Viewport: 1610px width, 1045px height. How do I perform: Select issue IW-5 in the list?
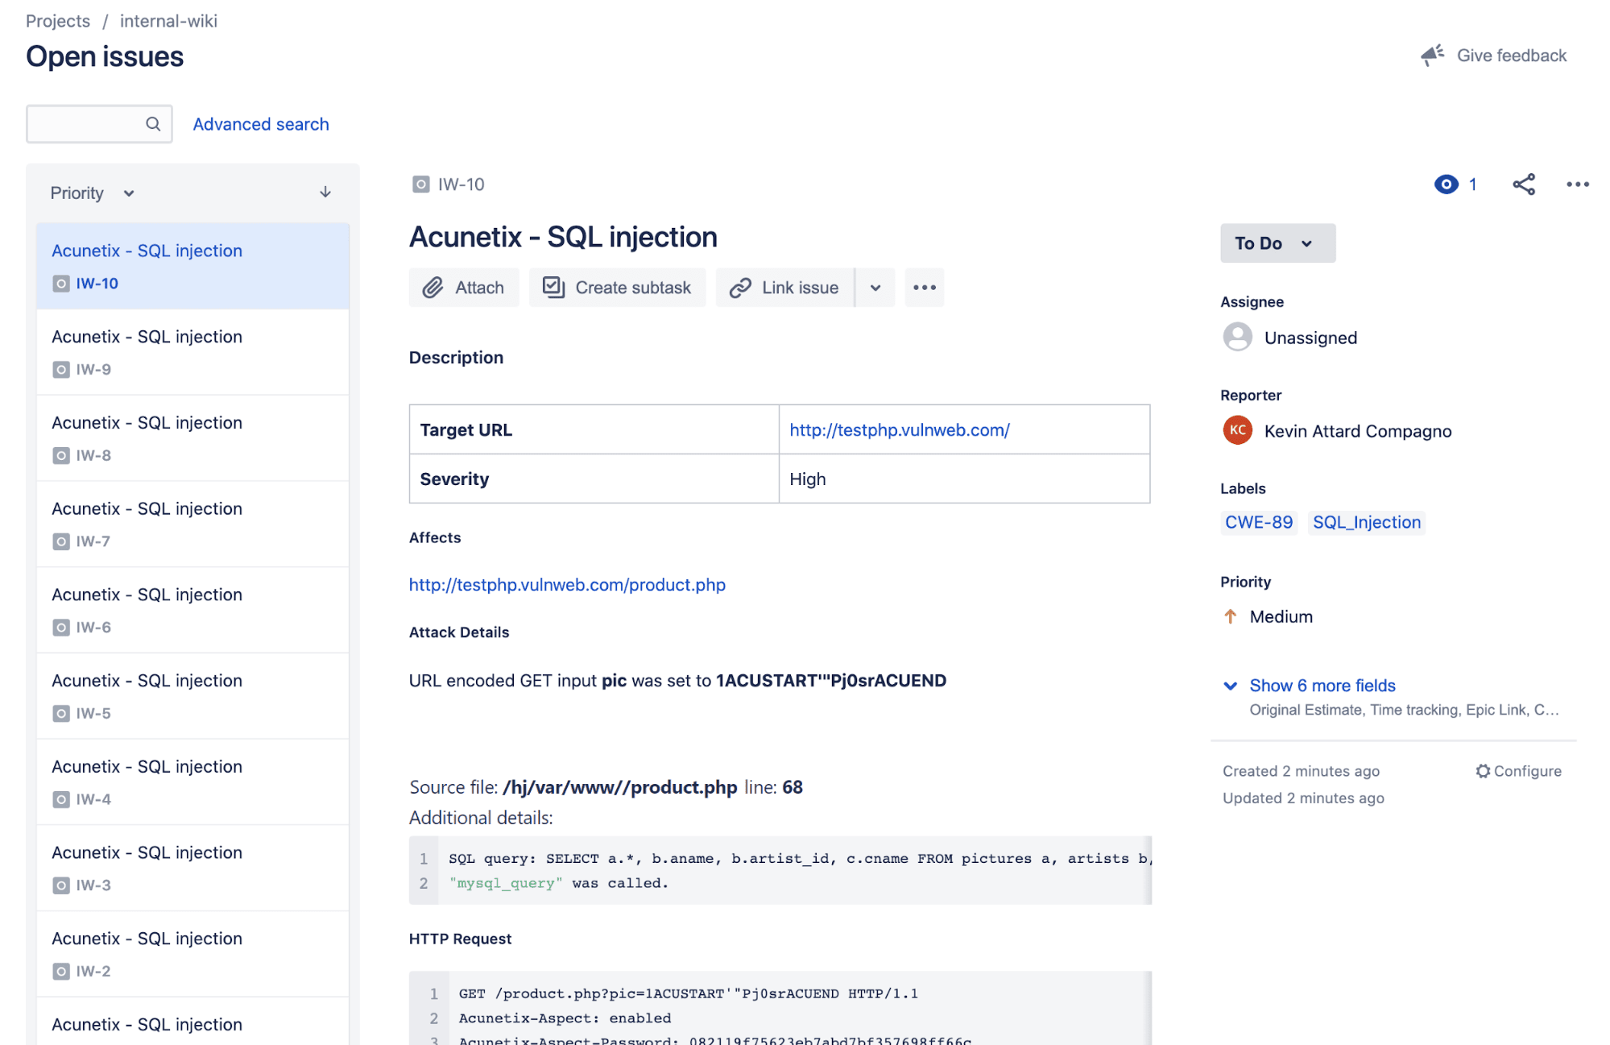point(193,696)
